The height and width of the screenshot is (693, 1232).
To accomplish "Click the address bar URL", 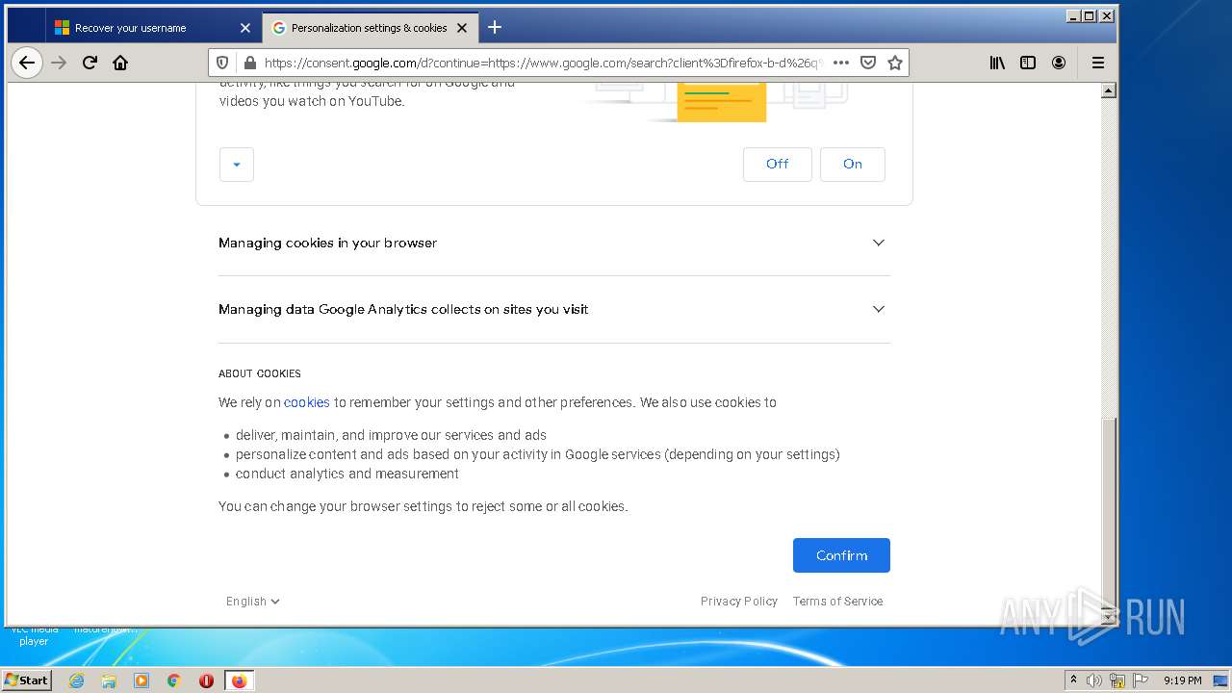I will click(x=543, y=63).
